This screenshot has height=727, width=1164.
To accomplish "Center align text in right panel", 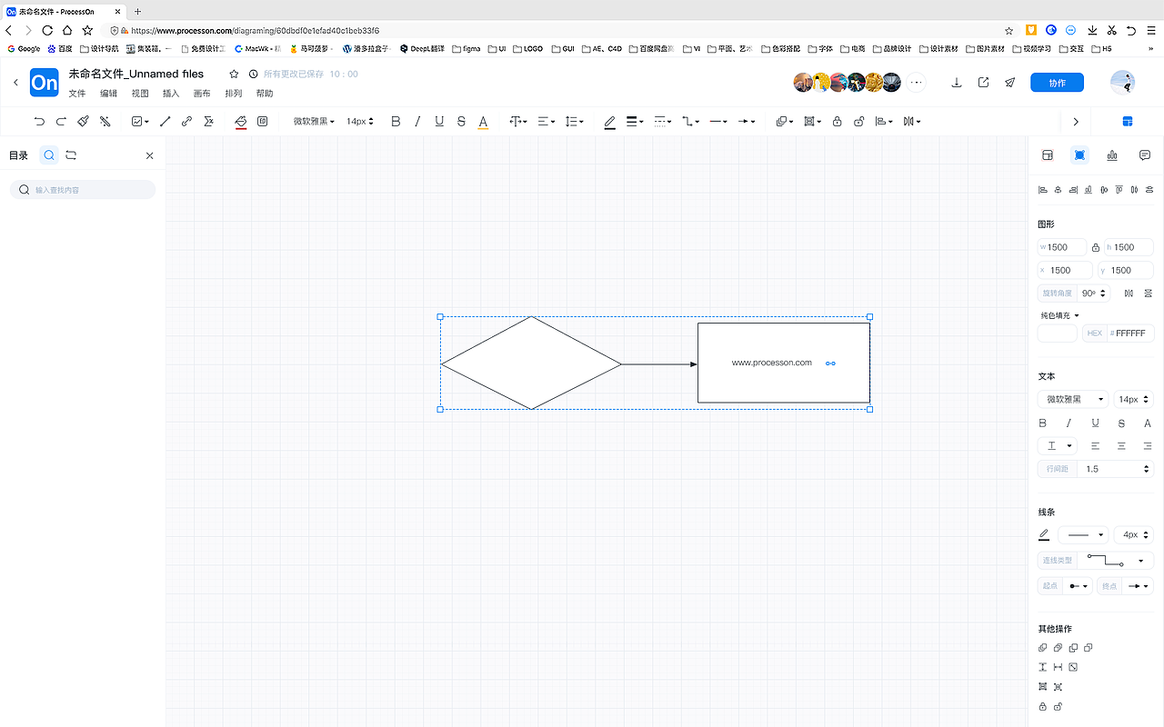I will (x=1121, y=446).
